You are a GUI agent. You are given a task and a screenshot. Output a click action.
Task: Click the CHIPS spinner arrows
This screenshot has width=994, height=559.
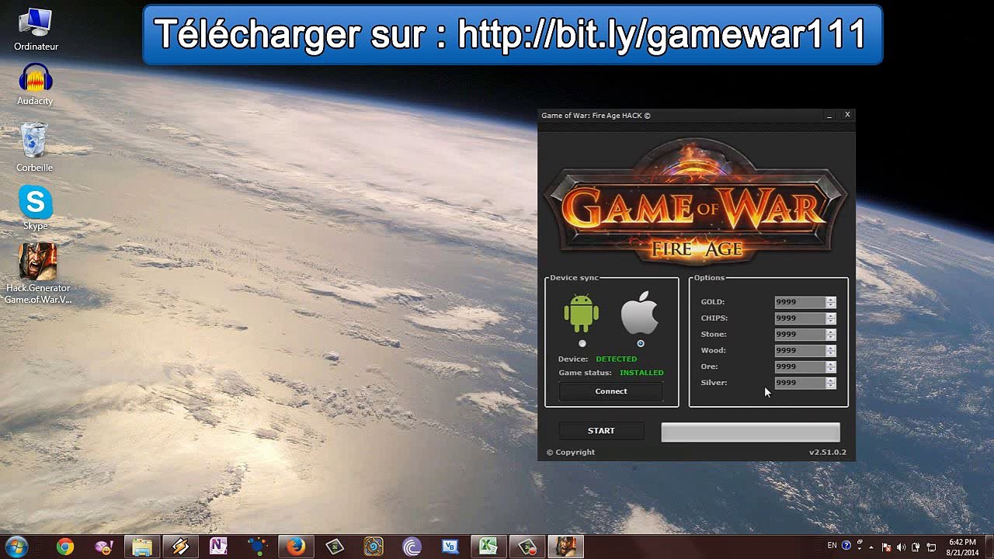coord(831,318)
